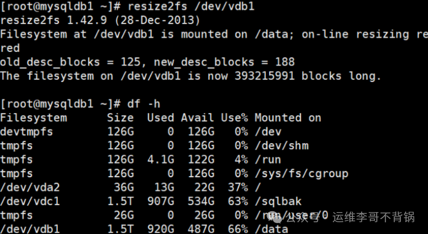
Task: Click the df -h command
Action: click(144, 104)
